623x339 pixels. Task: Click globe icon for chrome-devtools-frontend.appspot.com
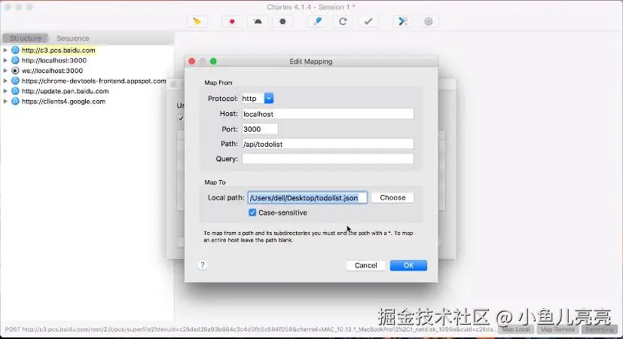pyautogui.click(x=15, y=81)
